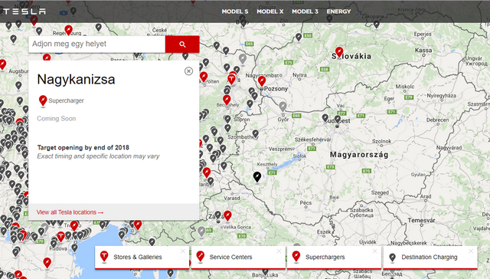Close the Nagykanizsa info panel
This screenshot has height=279, width=490.
click(188, 71)
